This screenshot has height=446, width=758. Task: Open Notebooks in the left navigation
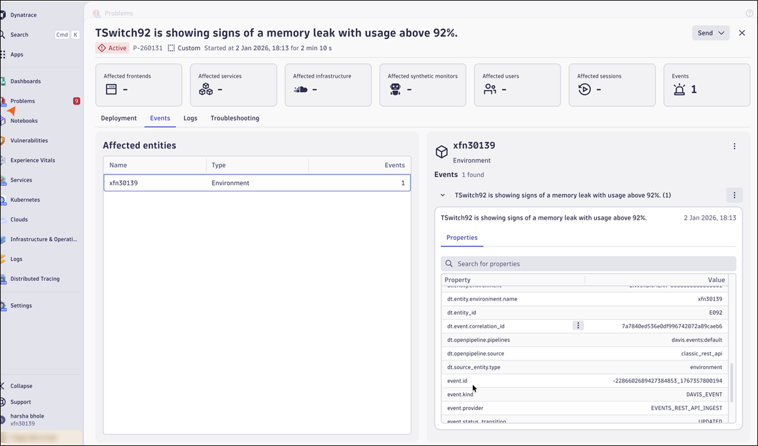click(24, 121)
